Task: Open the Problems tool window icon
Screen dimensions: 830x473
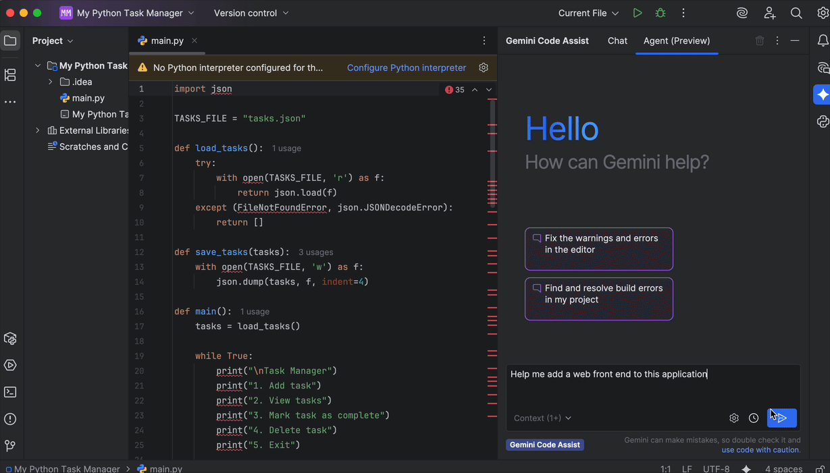Action: 10,419
